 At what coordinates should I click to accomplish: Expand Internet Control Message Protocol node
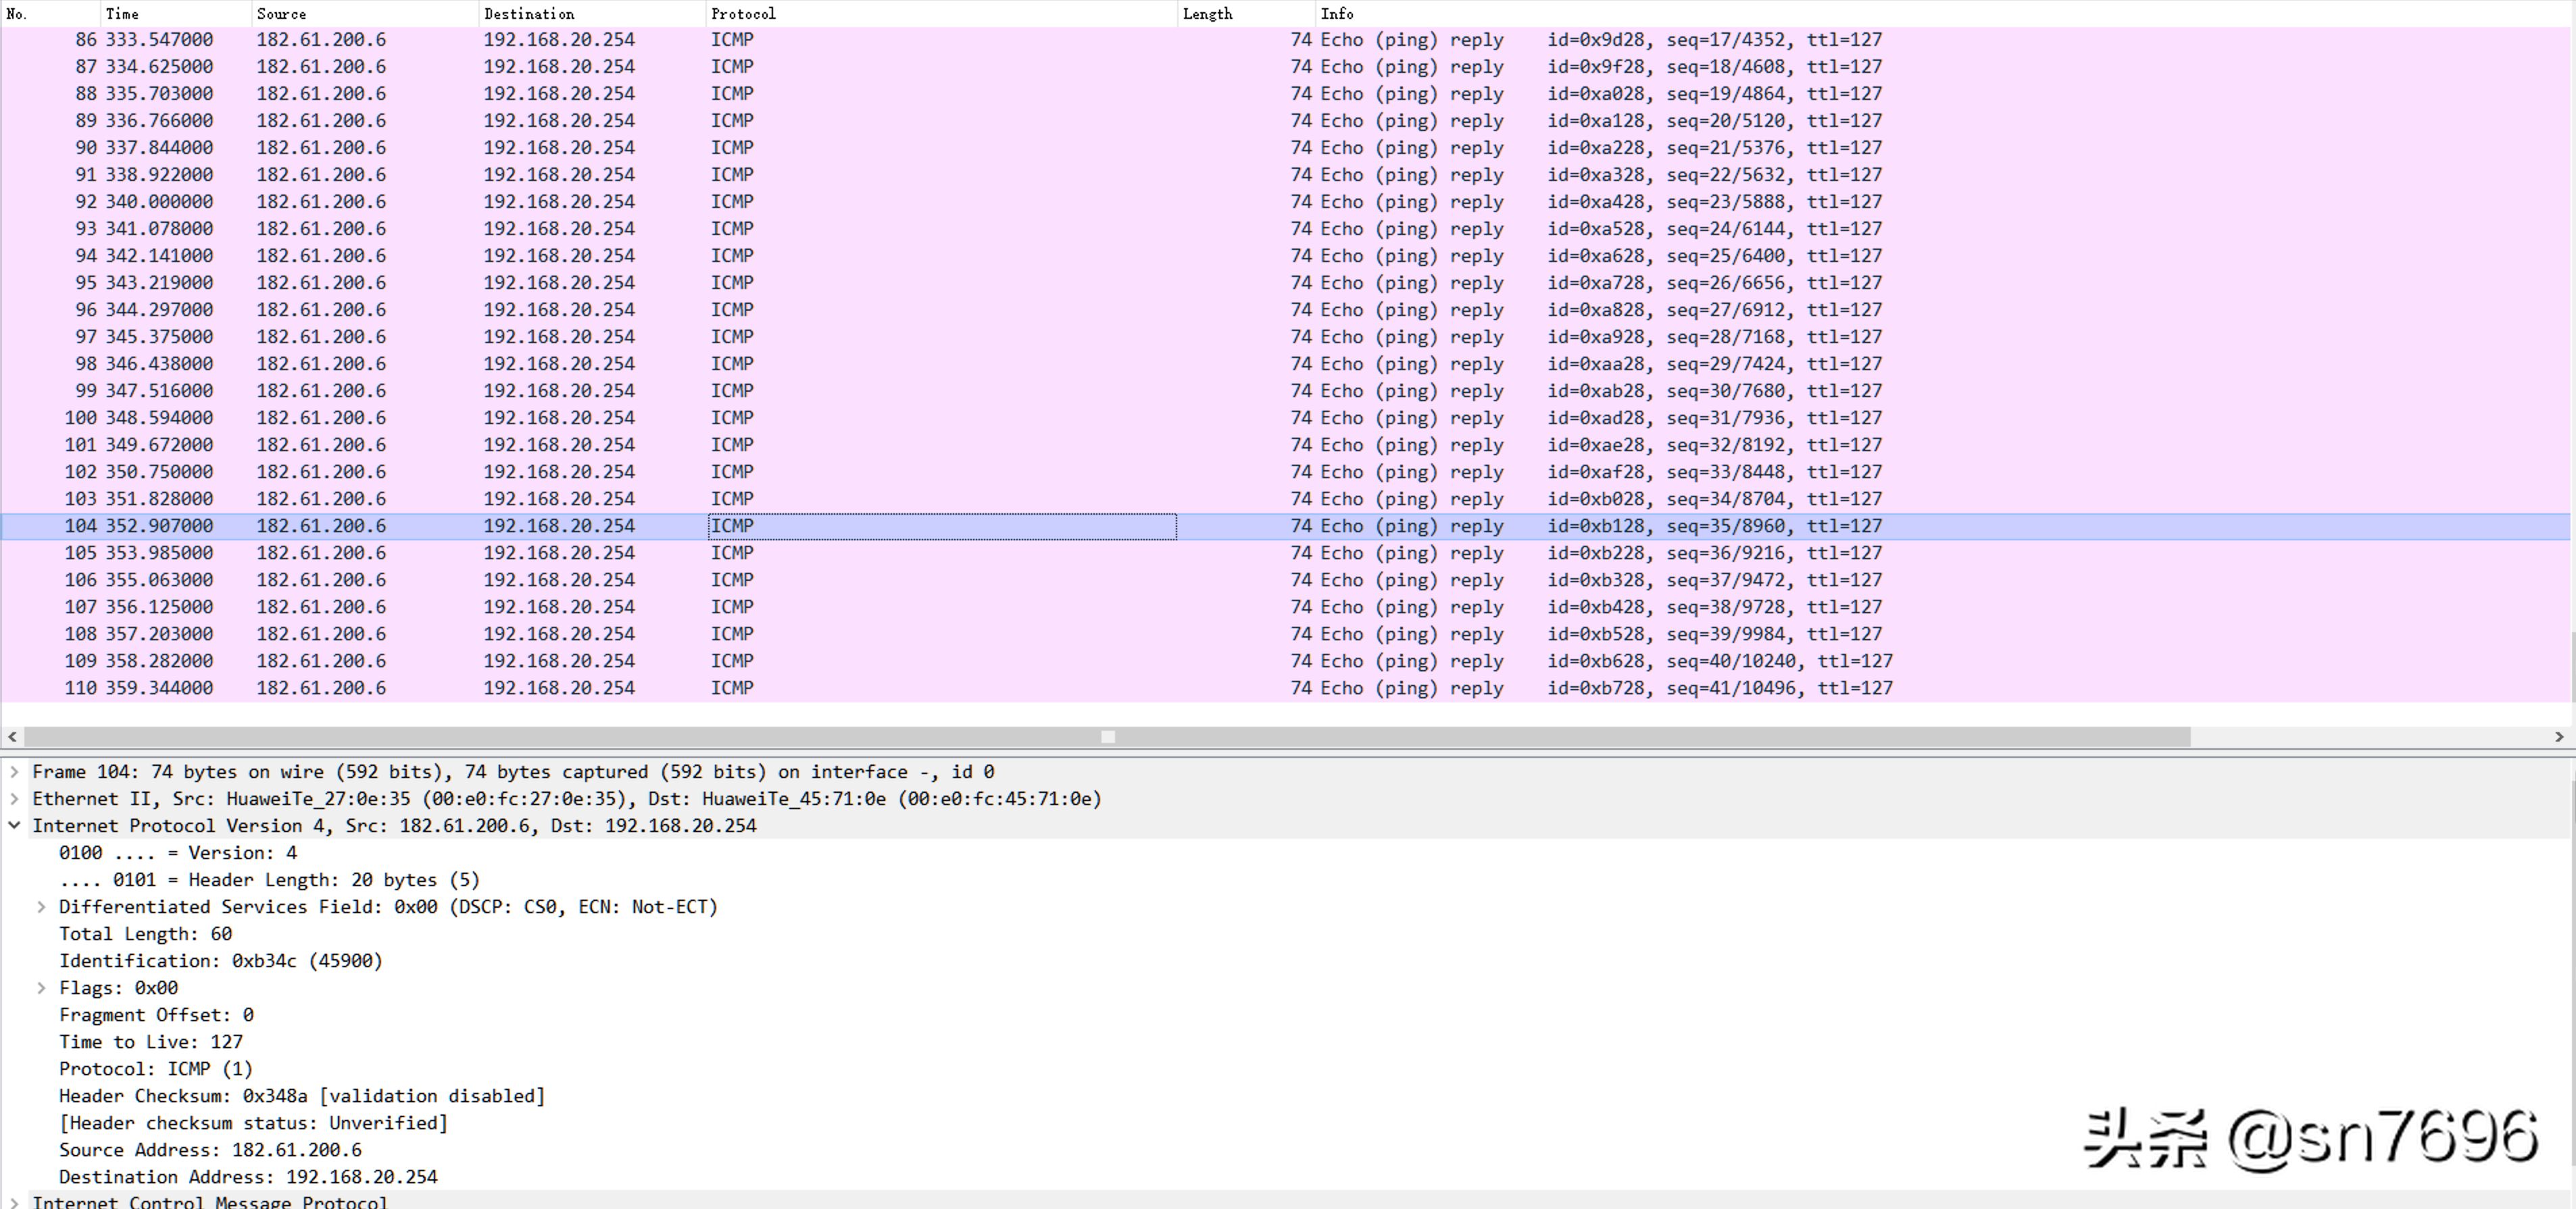click(14, 1202)
